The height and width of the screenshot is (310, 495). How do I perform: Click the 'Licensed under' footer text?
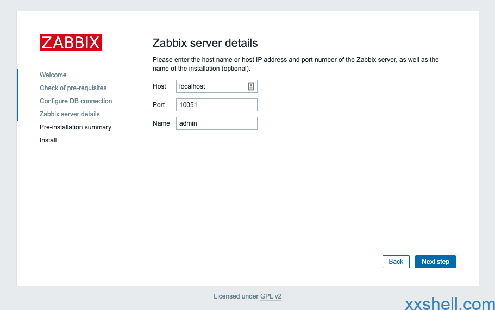[x=236, y=296]
